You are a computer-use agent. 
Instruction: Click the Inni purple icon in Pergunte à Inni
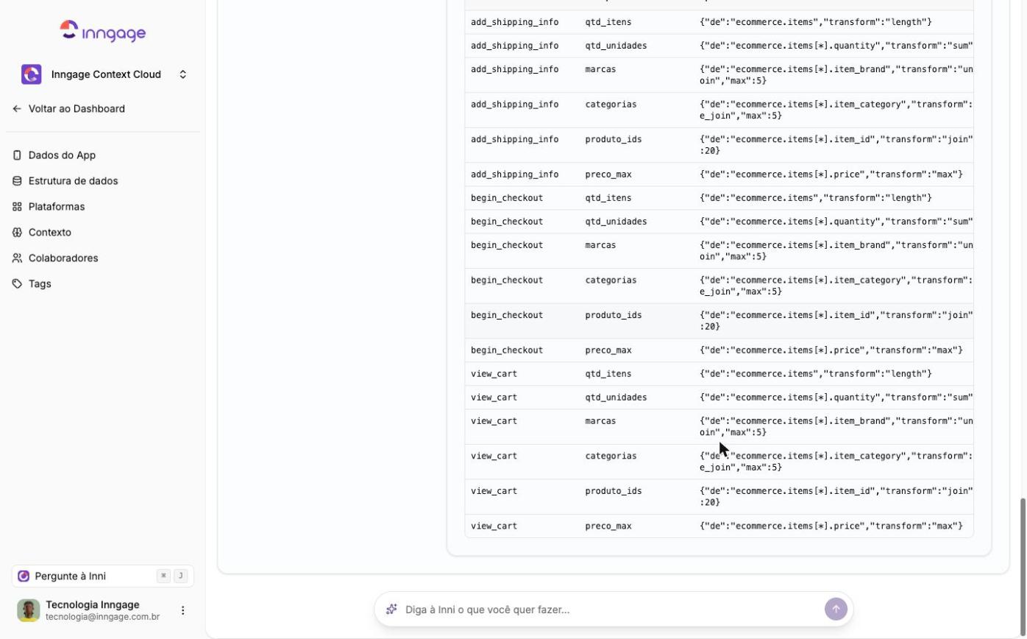tap(24, 576)
